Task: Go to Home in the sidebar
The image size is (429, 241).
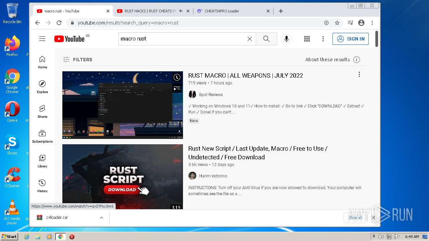Action: point(42,62)
